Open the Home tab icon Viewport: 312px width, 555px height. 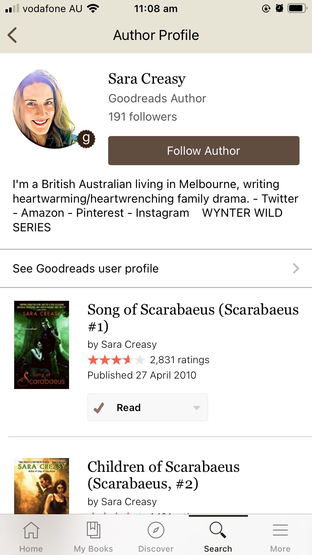[x=31, y=530]
